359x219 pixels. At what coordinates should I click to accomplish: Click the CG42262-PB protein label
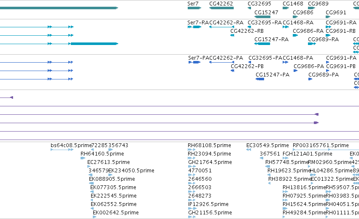click(247, 66)
